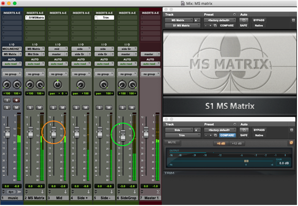Click the volume fader on music track

(7, 132)
